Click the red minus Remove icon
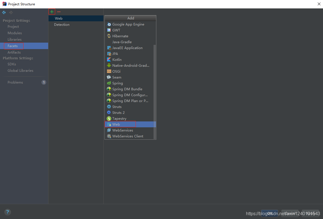The height and width of the screenshot is (219, 323). [59, 12]
